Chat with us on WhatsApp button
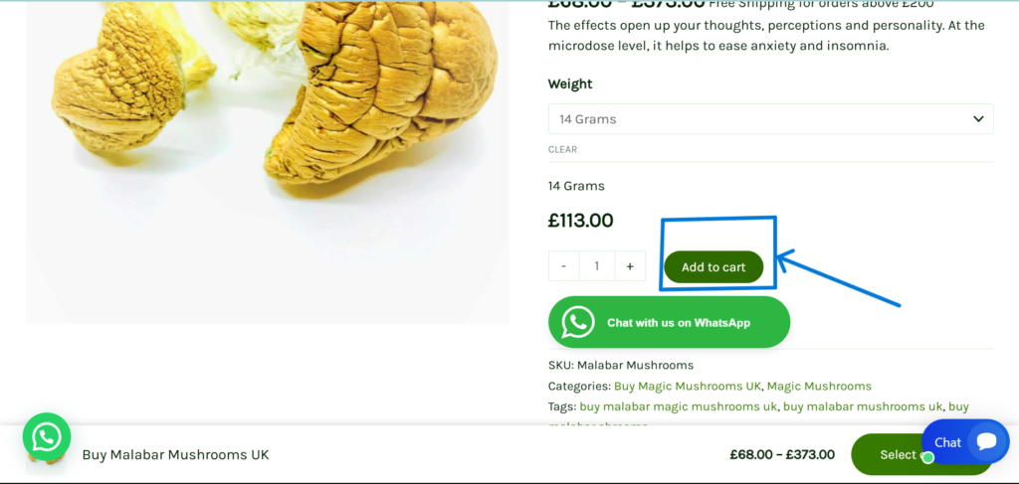This screenshot has width=1019, height=484. (670, 322)
